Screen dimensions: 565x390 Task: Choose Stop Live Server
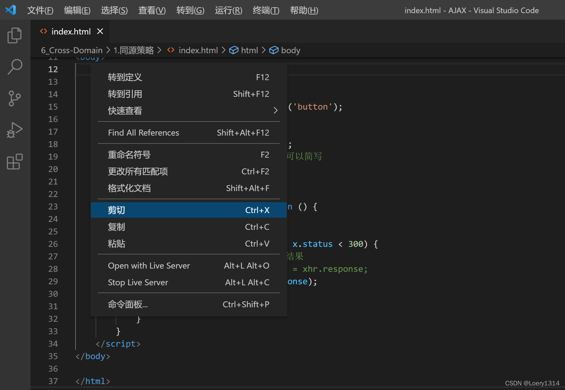[x=189, y=282]
